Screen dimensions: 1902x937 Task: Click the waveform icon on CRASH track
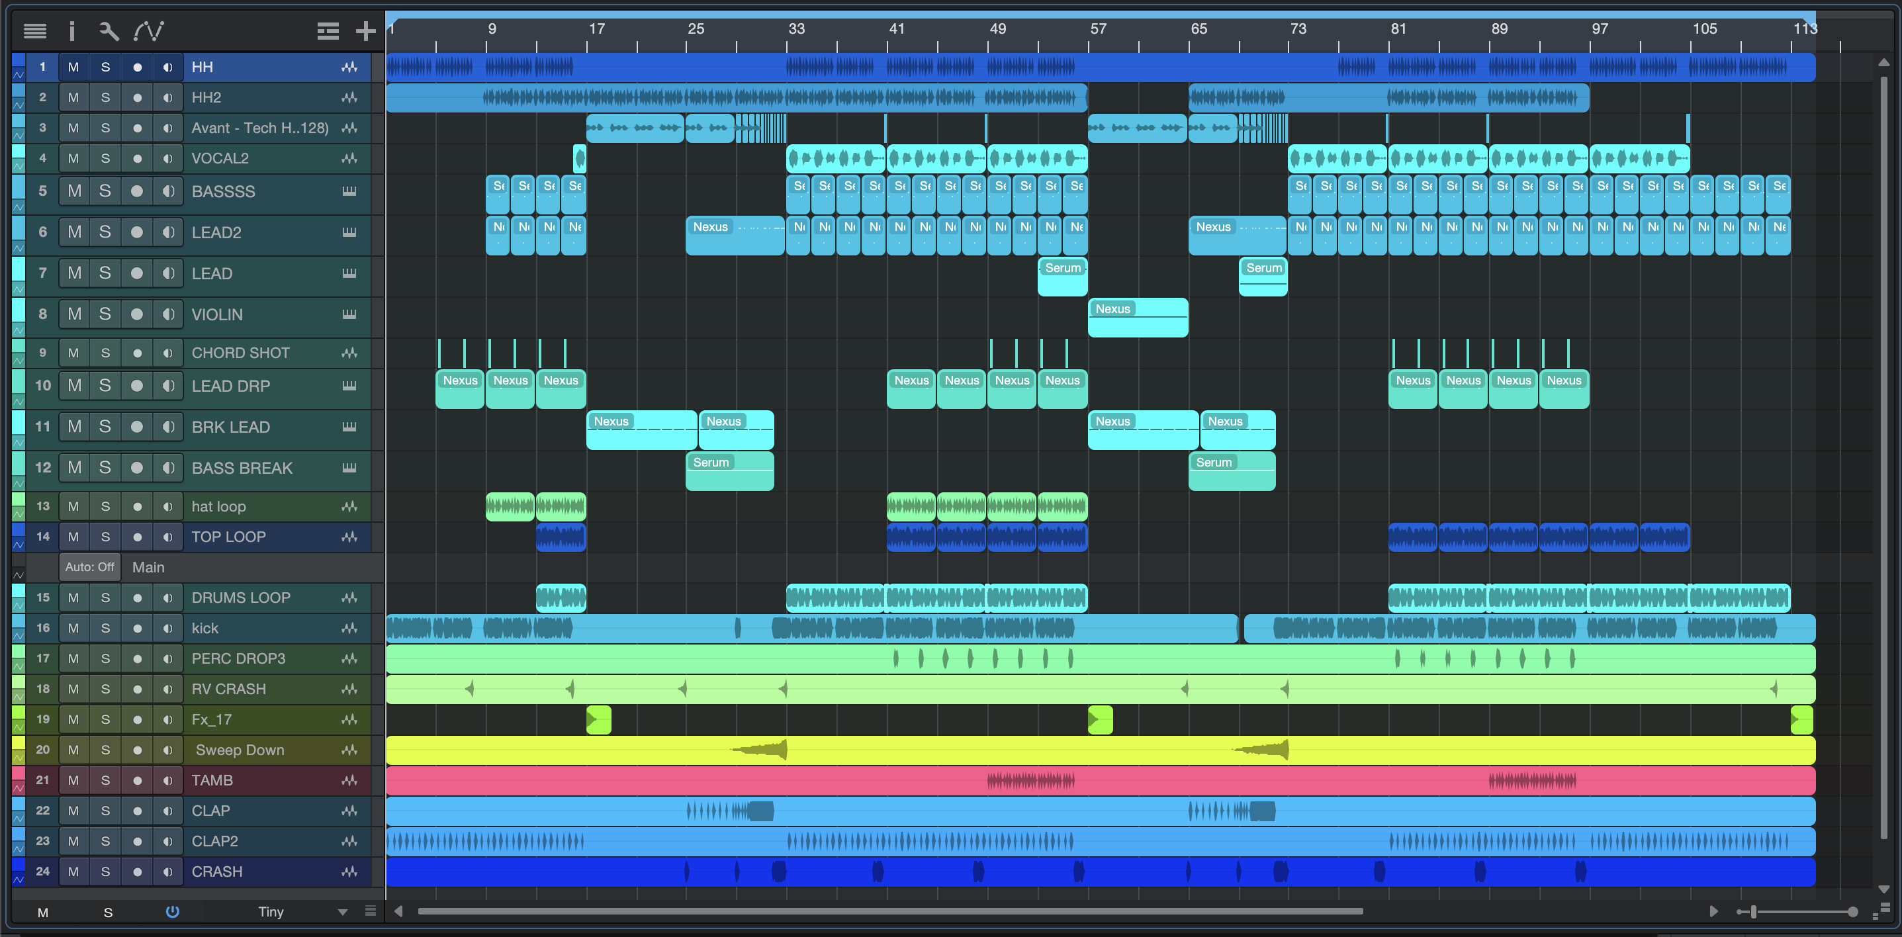coord(349,871)
